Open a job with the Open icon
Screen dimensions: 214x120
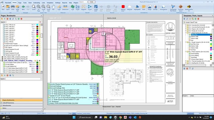click(x=8, y=8)
